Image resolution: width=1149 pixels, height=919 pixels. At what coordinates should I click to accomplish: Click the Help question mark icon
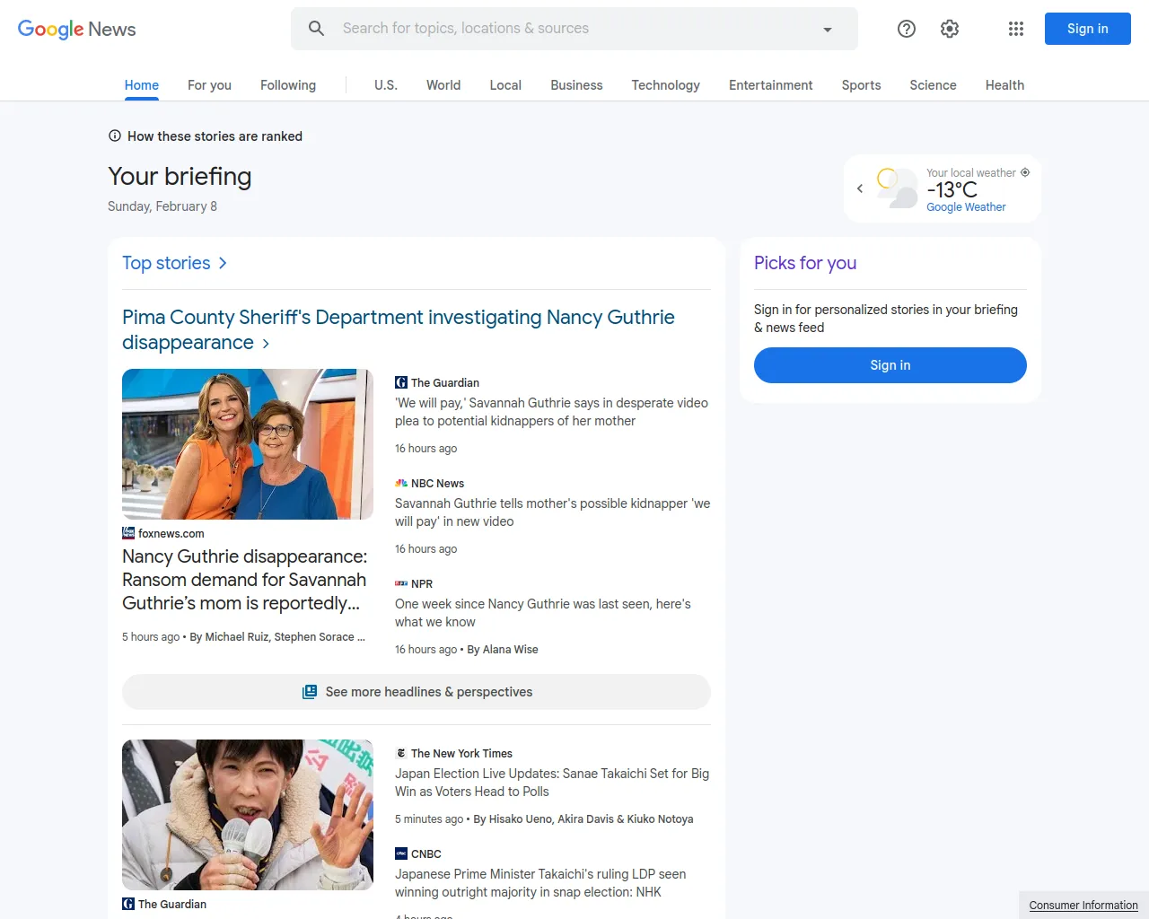[x=906, y=29]
